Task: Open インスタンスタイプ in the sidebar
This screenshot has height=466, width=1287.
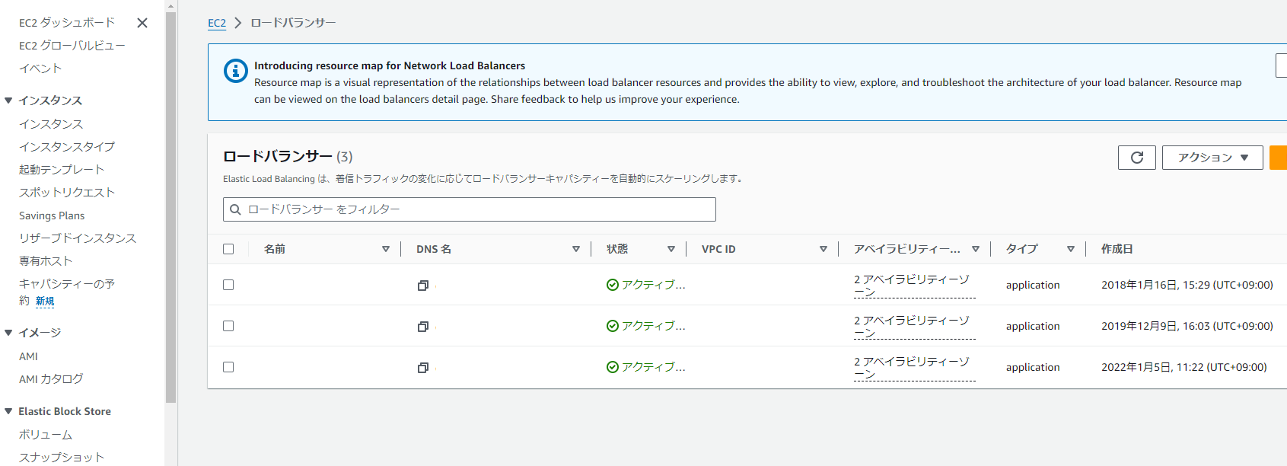Action: 67,147
